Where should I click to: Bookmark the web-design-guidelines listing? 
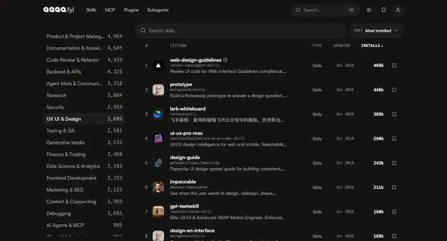(x=394, y=65)
